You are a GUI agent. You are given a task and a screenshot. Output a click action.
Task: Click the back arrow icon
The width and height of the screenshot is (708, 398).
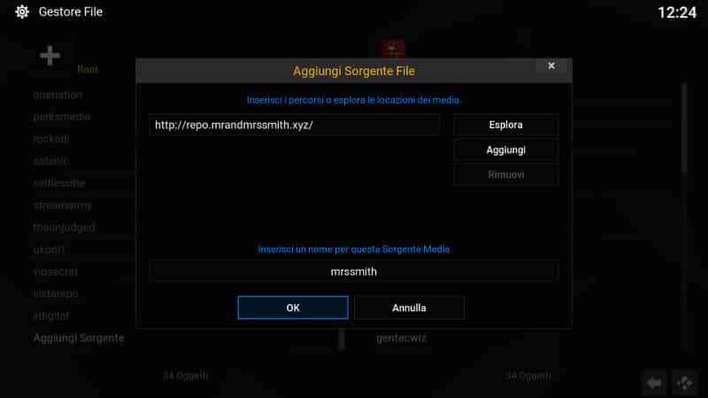(x=654, y=383)
